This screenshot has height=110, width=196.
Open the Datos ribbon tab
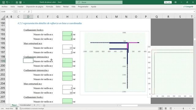click(x=58, y=7)
